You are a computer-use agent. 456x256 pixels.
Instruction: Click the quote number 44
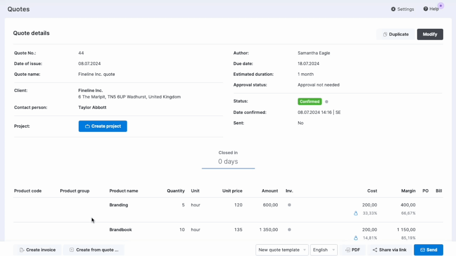(81, 53)
